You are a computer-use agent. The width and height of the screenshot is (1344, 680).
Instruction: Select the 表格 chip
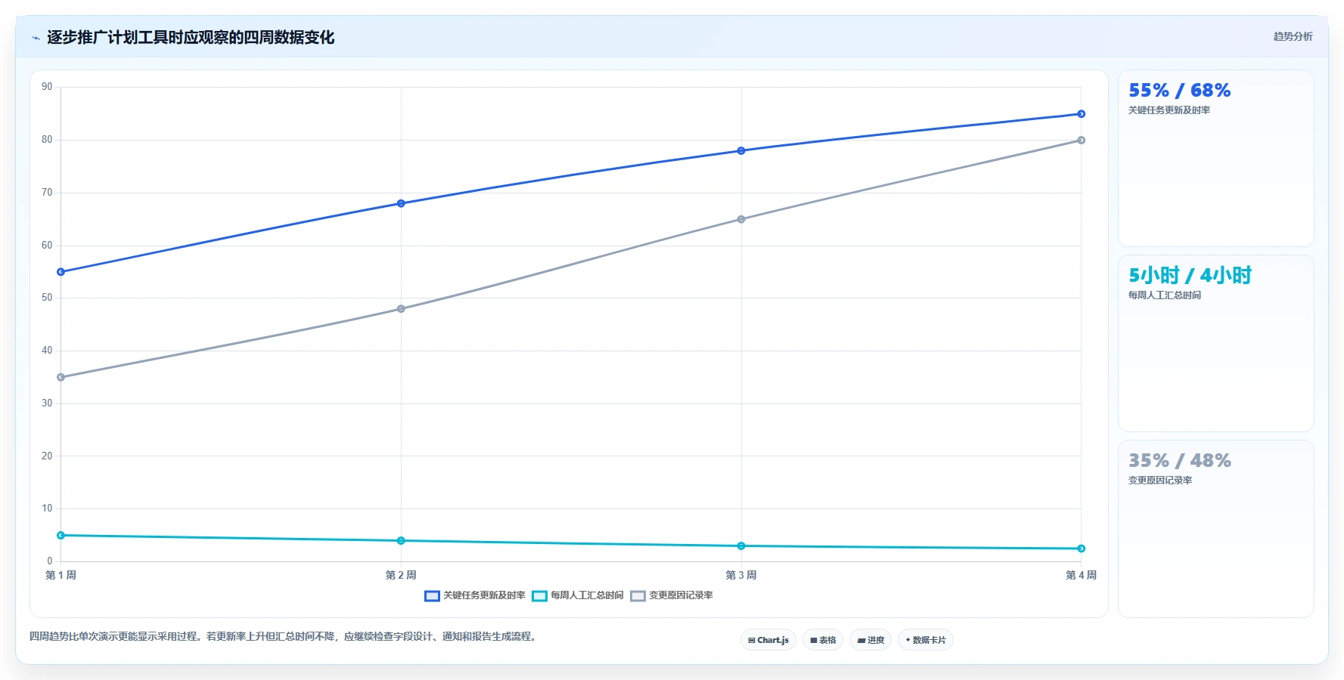tap(823, 640)
